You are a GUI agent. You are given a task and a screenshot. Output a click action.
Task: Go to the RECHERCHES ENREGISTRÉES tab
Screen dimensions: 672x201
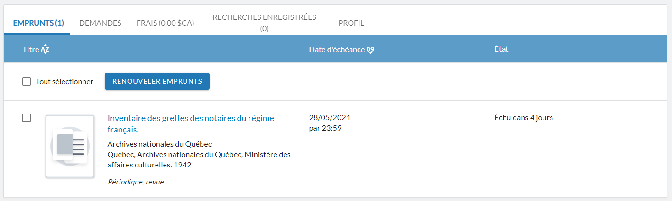coord(264,23)
